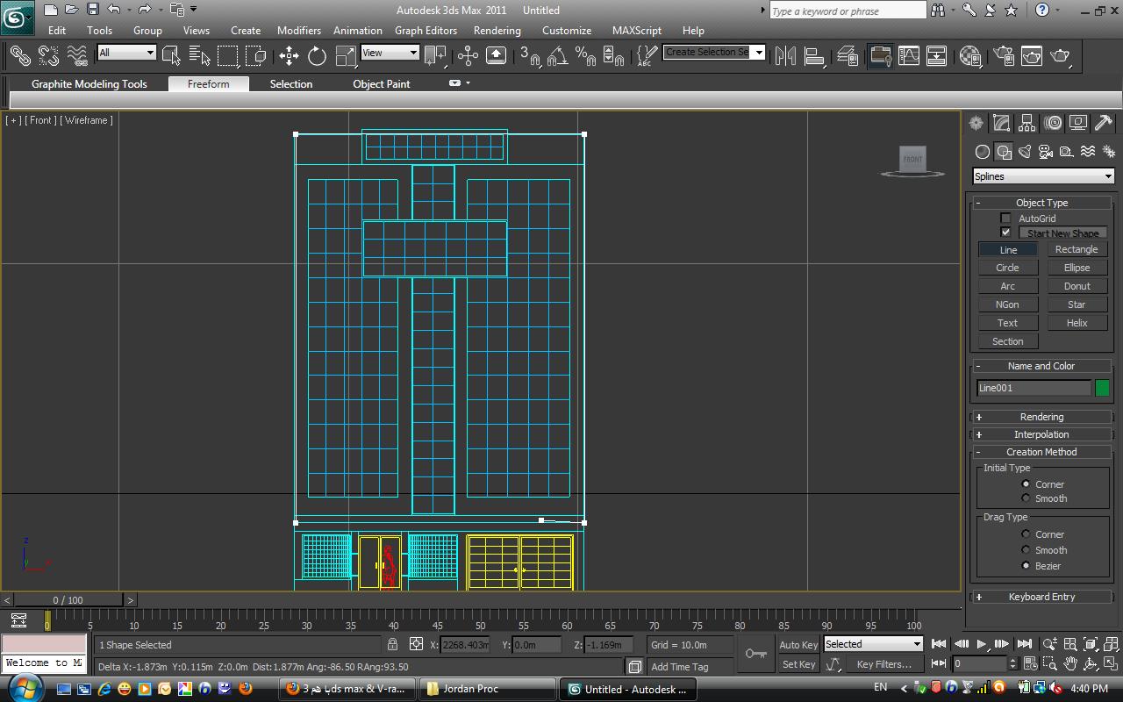Activate the Select and Rotate tool
1123x702 pixels.
point(317,56)
